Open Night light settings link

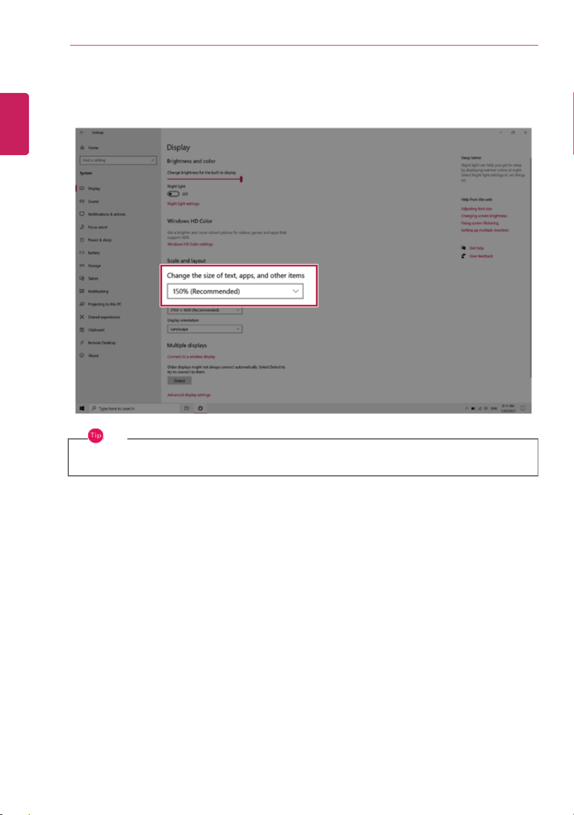click(183, 204)
